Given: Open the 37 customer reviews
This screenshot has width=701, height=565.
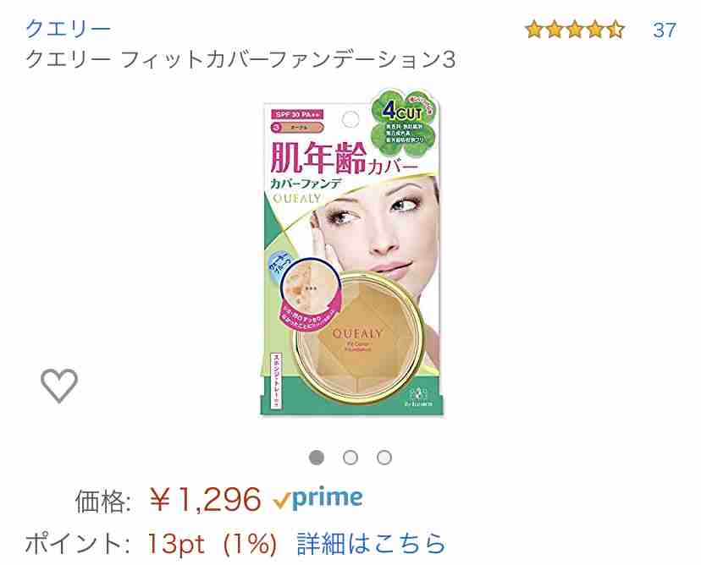Looking at the screenshot, I should [x=665, y=30].
